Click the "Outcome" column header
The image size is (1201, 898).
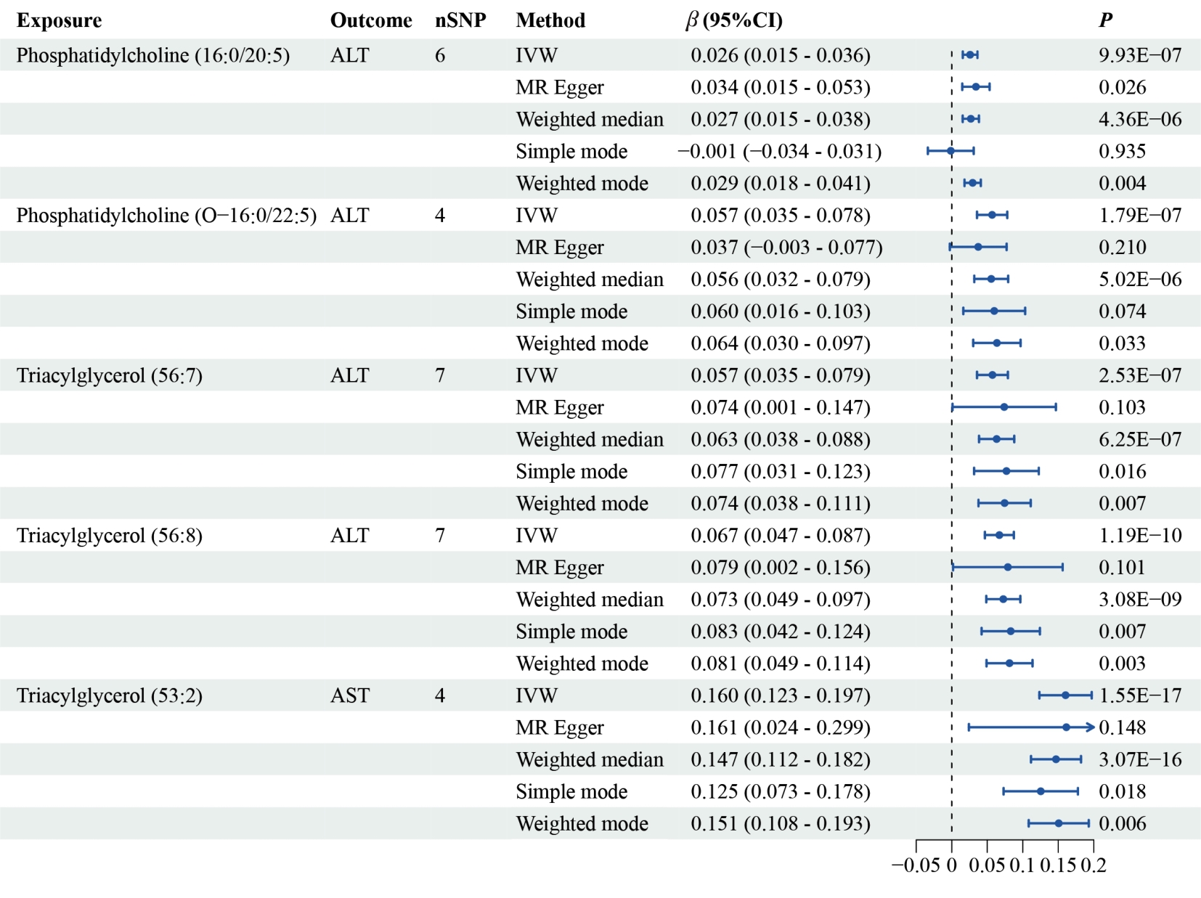coord(371,20)
